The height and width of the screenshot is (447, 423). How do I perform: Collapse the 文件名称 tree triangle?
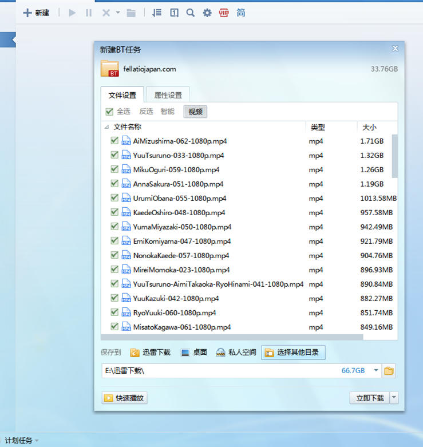(106, 127)
